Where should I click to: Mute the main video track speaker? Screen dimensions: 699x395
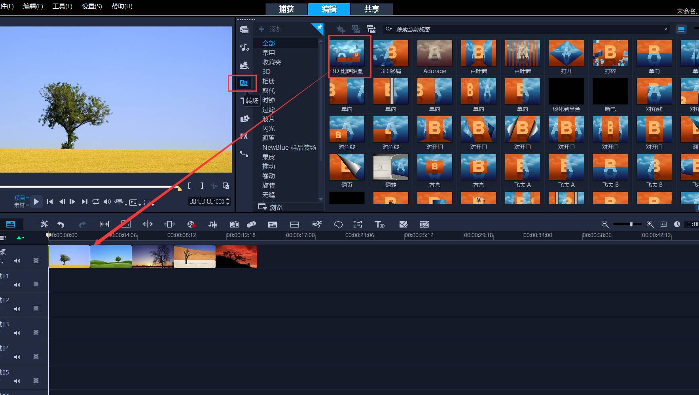[17, 261]
